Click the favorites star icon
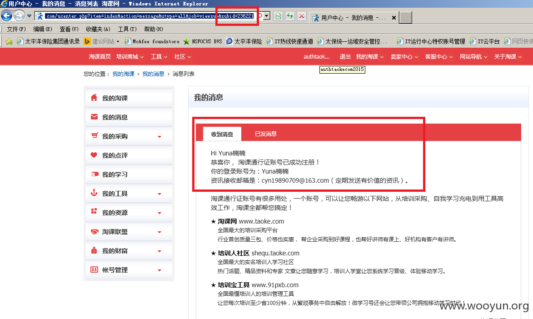 point(9,41)
